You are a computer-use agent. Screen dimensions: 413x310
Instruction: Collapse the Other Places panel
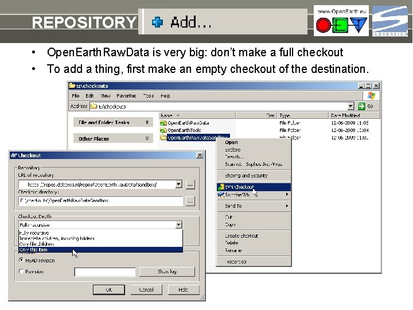click(147, 138)
